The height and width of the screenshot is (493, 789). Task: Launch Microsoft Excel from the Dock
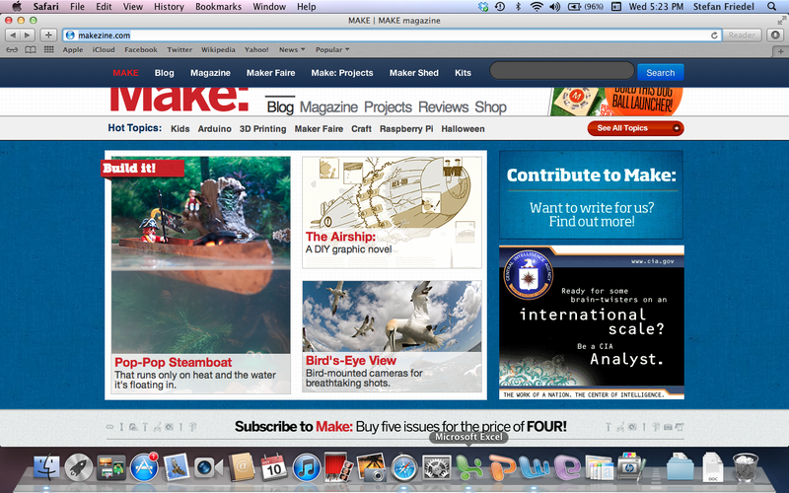[469, 467]
